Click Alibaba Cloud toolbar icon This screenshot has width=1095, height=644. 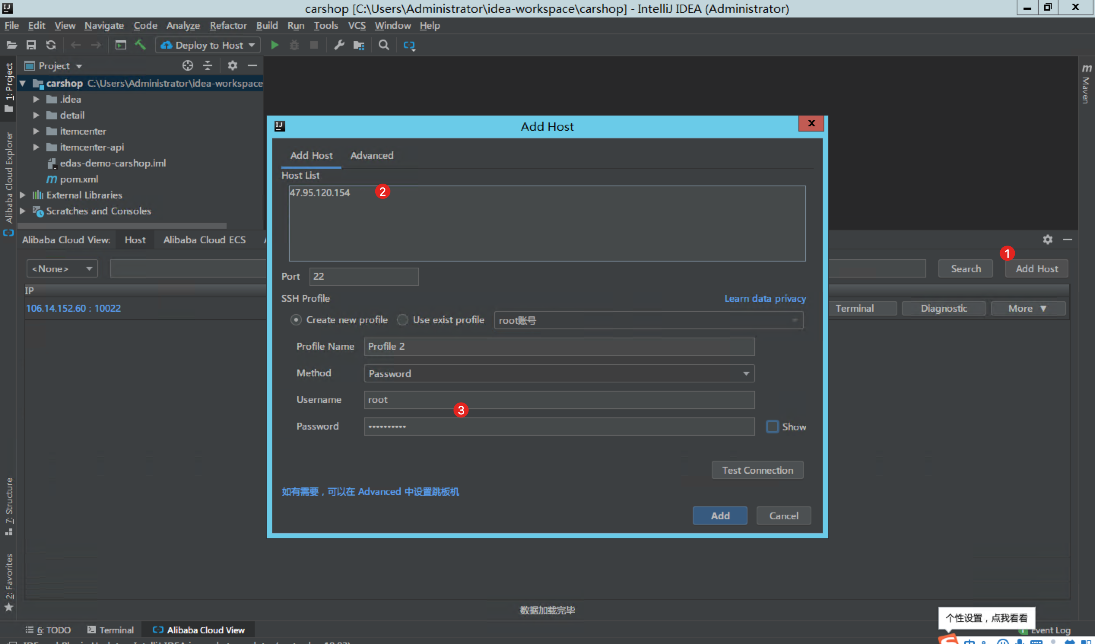409,45
